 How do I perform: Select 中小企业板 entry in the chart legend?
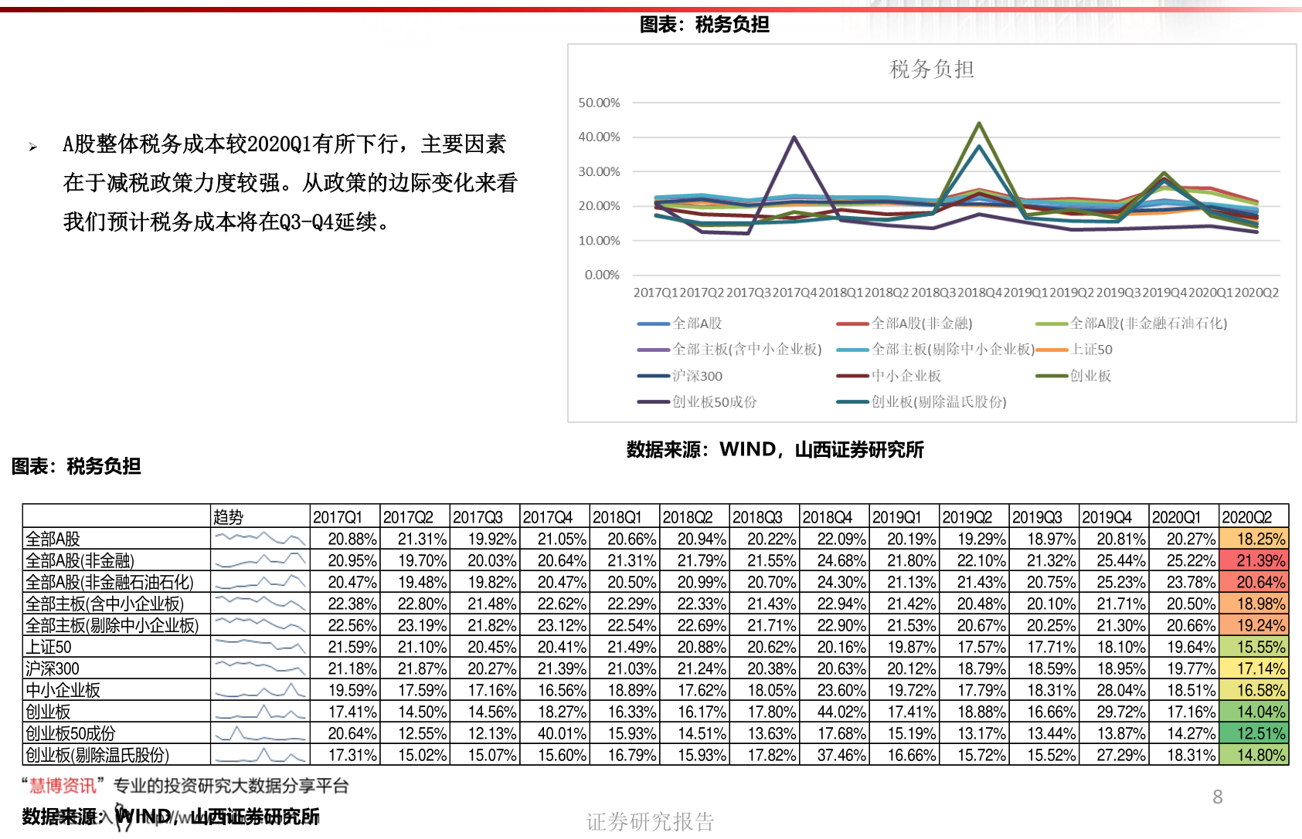(x=889, y=376)
